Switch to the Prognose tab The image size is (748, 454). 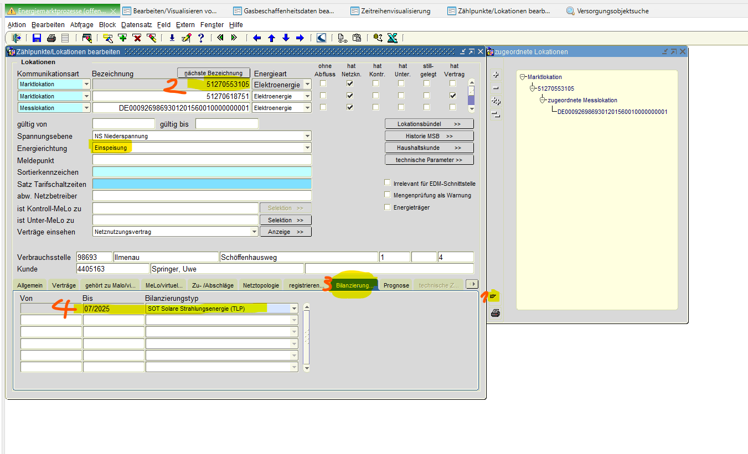(x=396, y=285)
